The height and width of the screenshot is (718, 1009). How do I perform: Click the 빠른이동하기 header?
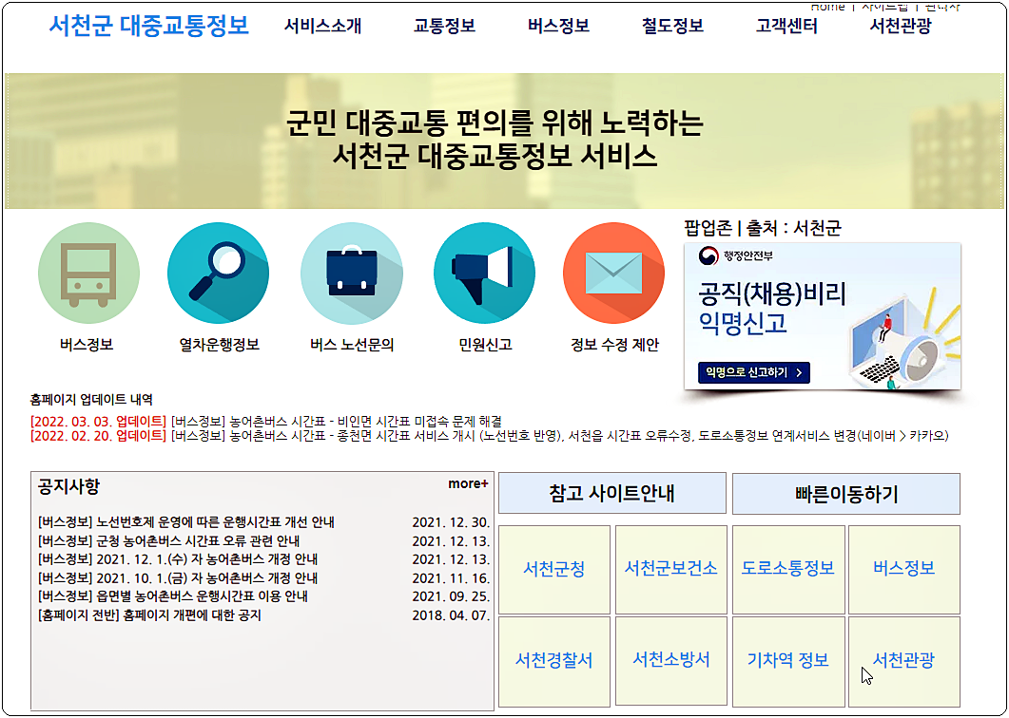point(846,494)
